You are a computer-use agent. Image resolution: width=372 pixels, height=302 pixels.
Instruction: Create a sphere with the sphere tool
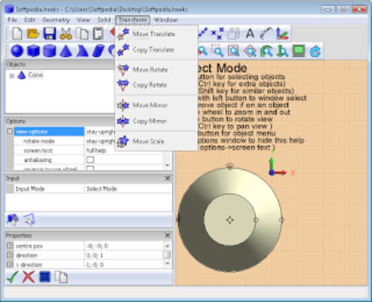(x=17, y=51)
